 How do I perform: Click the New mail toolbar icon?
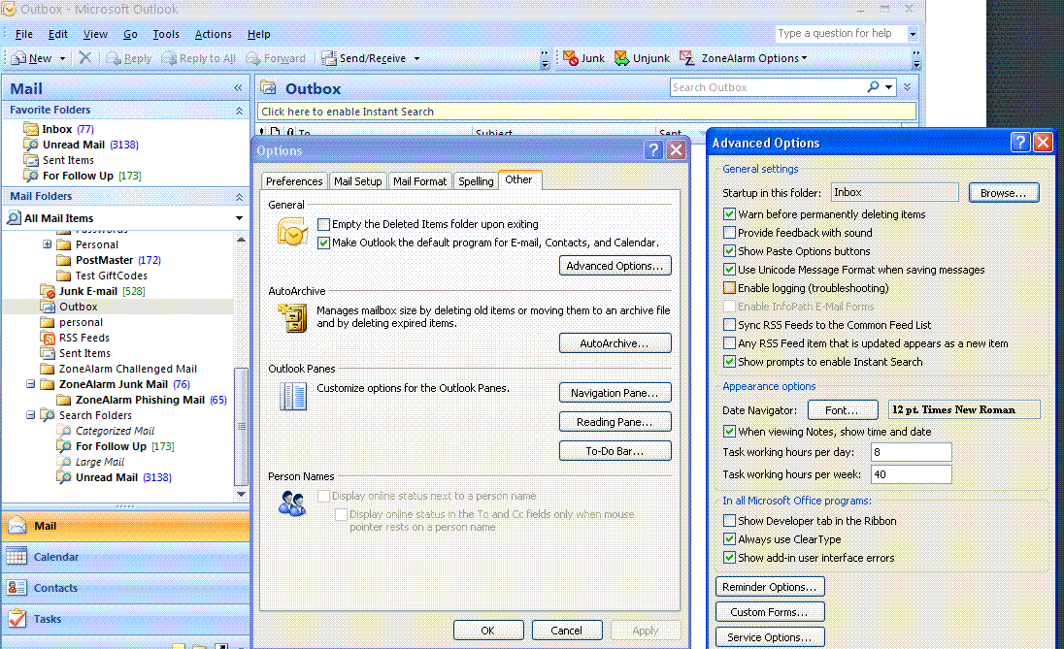(x=19, y=58)
